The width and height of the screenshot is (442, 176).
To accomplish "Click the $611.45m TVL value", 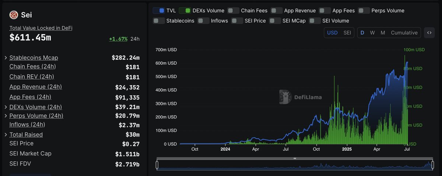I will point(30,37).
